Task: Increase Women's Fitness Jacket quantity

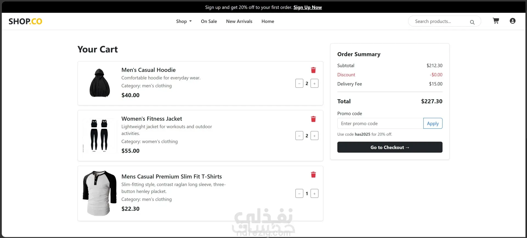Action: (x=315, y=136)
